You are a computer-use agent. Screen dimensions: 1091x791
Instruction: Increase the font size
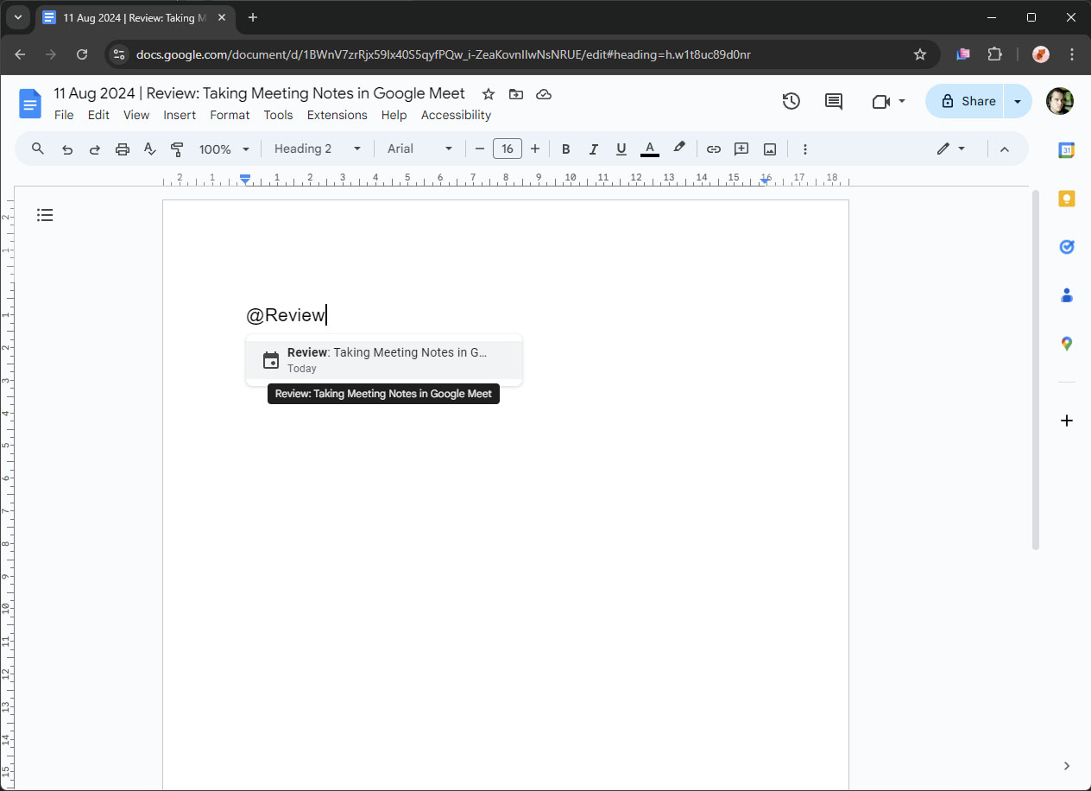[535, 149]
